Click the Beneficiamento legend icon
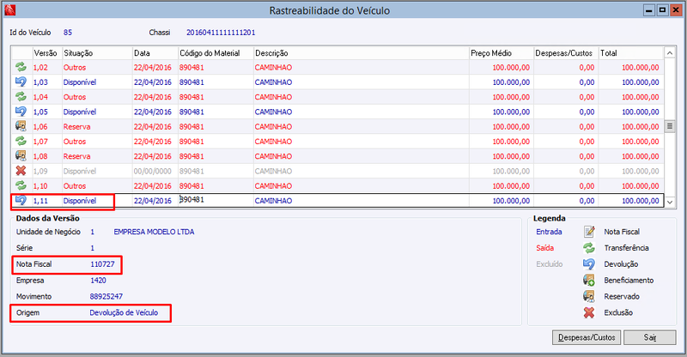This screenshot has width=687, height=357. coord(589,281)
